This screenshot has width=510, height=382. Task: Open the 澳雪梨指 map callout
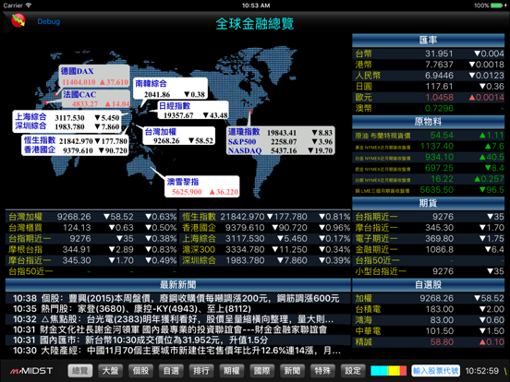coord(202,186)
